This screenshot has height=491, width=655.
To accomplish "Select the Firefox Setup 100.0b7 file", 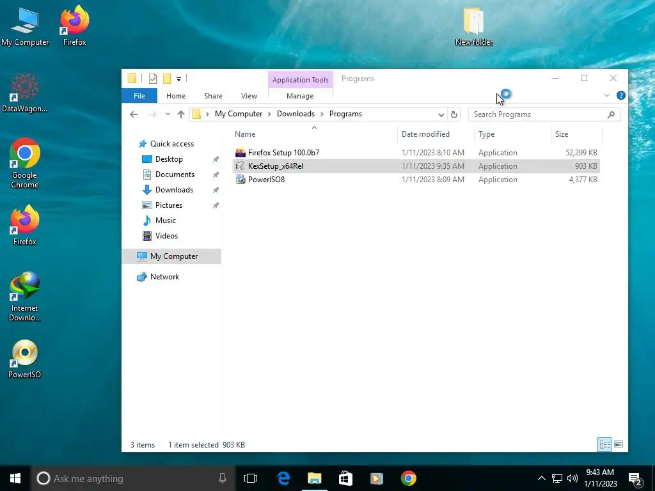I will (x=416, y=153).
